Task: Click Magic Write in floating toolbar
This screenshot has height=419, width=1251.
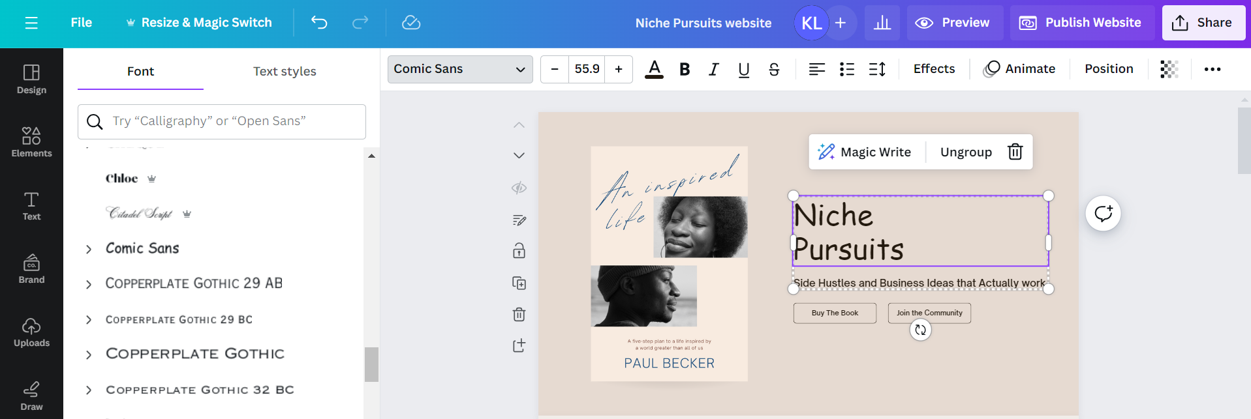Action: coord(865,152)
